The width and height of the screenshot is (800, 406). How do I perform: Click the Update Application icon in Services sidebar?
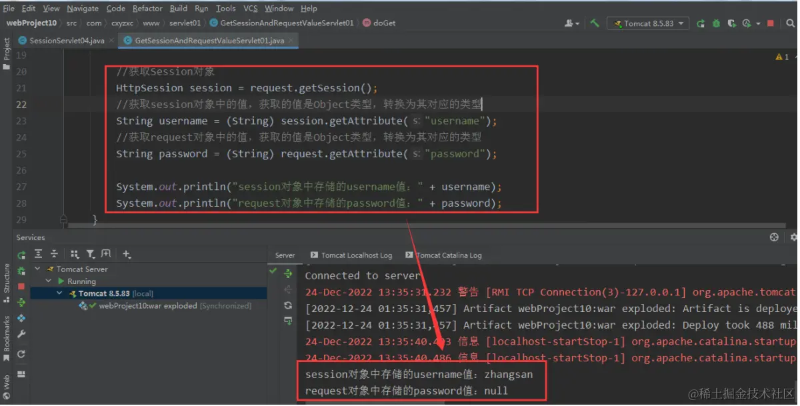(x=21, y=318)
